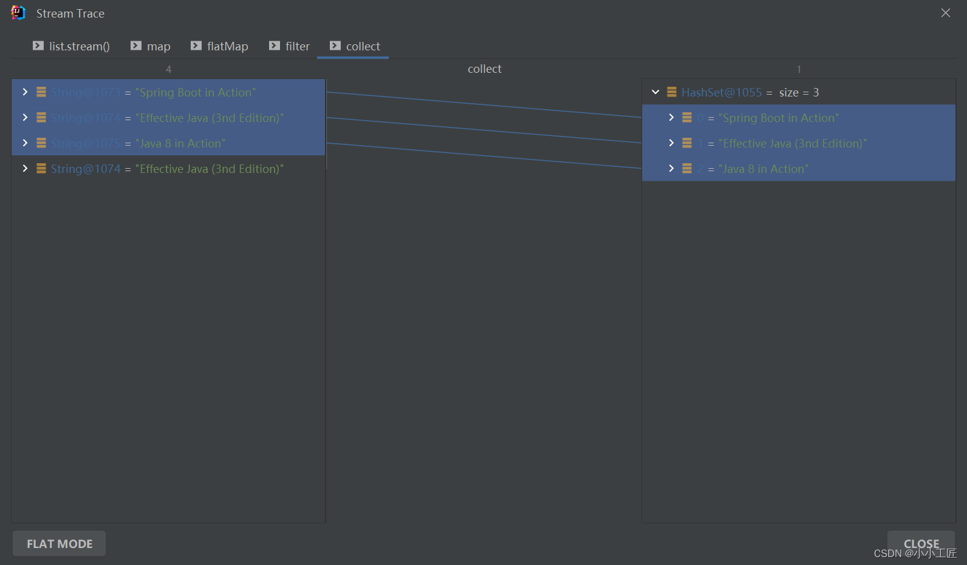Click the HashSet@1055 object icon

point(672,92)
